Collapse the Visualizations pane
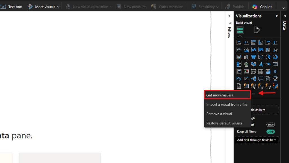The width and height of the screenshot is (289, 163). pyautogui.click(x=277, y=16)
